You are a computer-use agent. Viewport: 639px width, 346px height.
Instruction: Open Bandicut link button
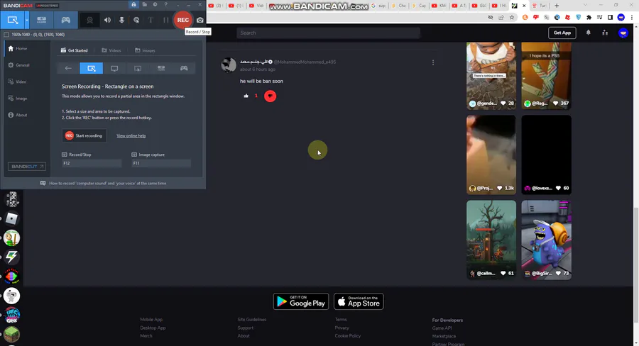[x=27, y=167]
